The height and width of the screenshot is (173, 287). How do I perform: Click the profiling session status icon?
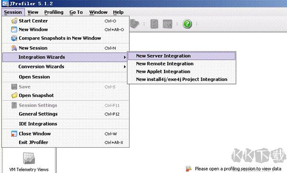pyautogui.click(x=189, y=169)
